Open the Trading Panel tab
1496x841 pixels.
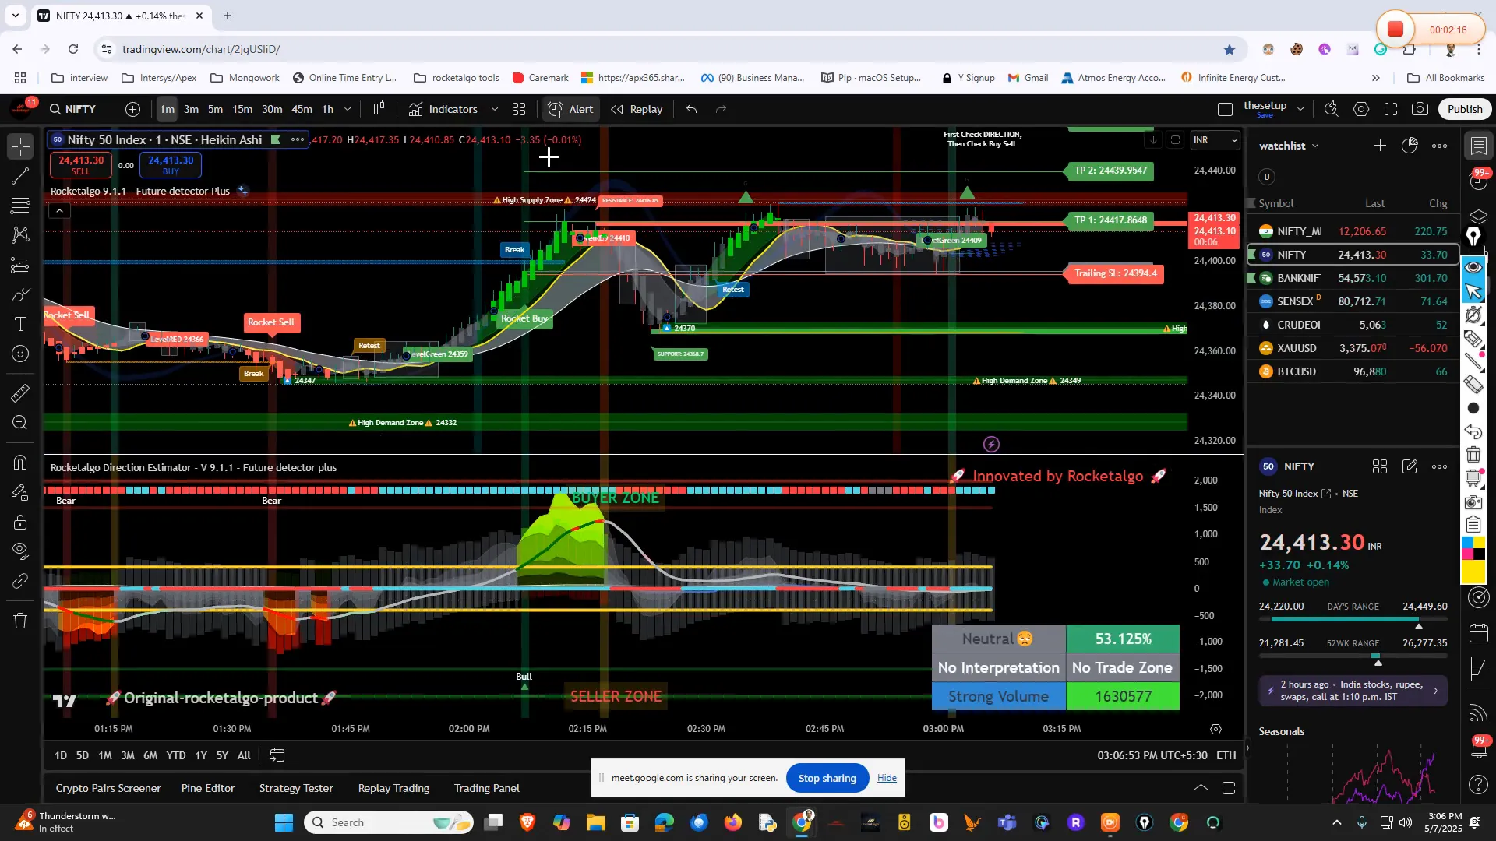pos(486,788)
